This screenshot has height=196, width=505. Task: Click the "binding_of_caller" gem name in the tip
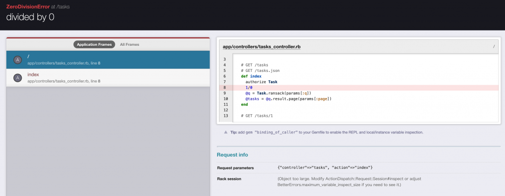(x=276, y=132)
